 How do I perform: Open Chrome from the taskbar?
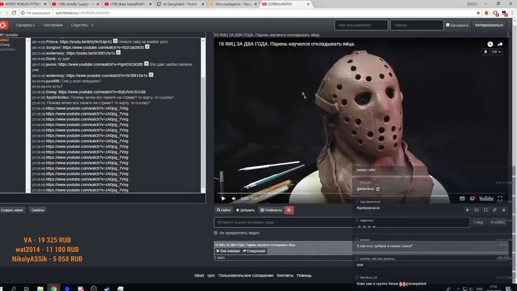pos(54,289)
